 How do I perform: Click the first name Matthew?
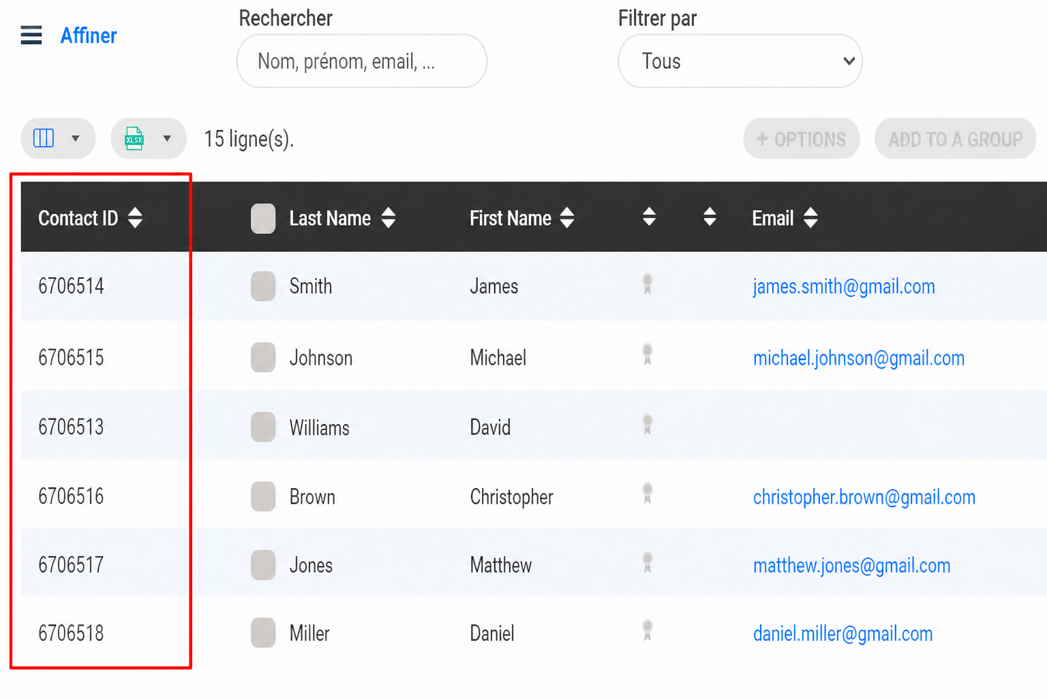[x=501, y=565]
